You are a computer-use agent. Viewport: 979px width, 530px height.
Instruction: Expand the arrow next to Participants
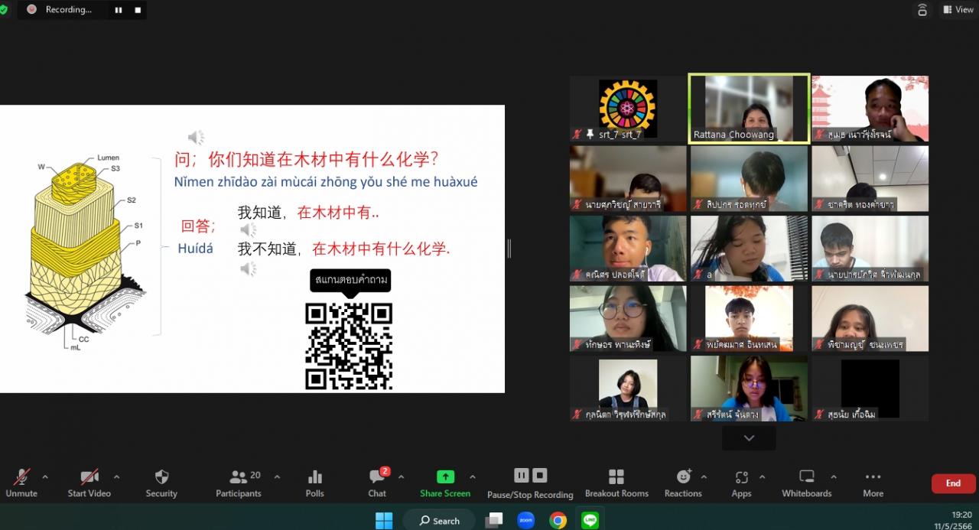[277, 476]
